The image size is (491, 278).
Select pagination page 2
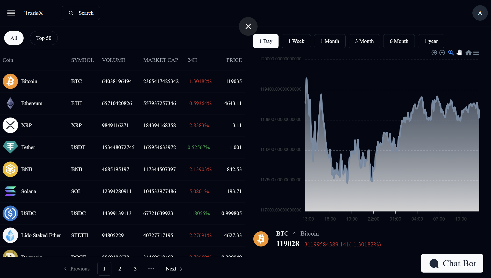point(120,269)
